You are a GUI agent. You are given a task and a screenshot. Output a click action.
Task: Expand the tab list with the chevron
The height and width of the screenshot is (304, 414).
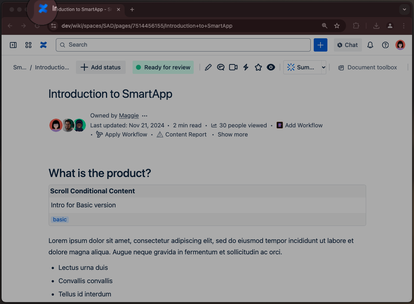pos(404,9)
